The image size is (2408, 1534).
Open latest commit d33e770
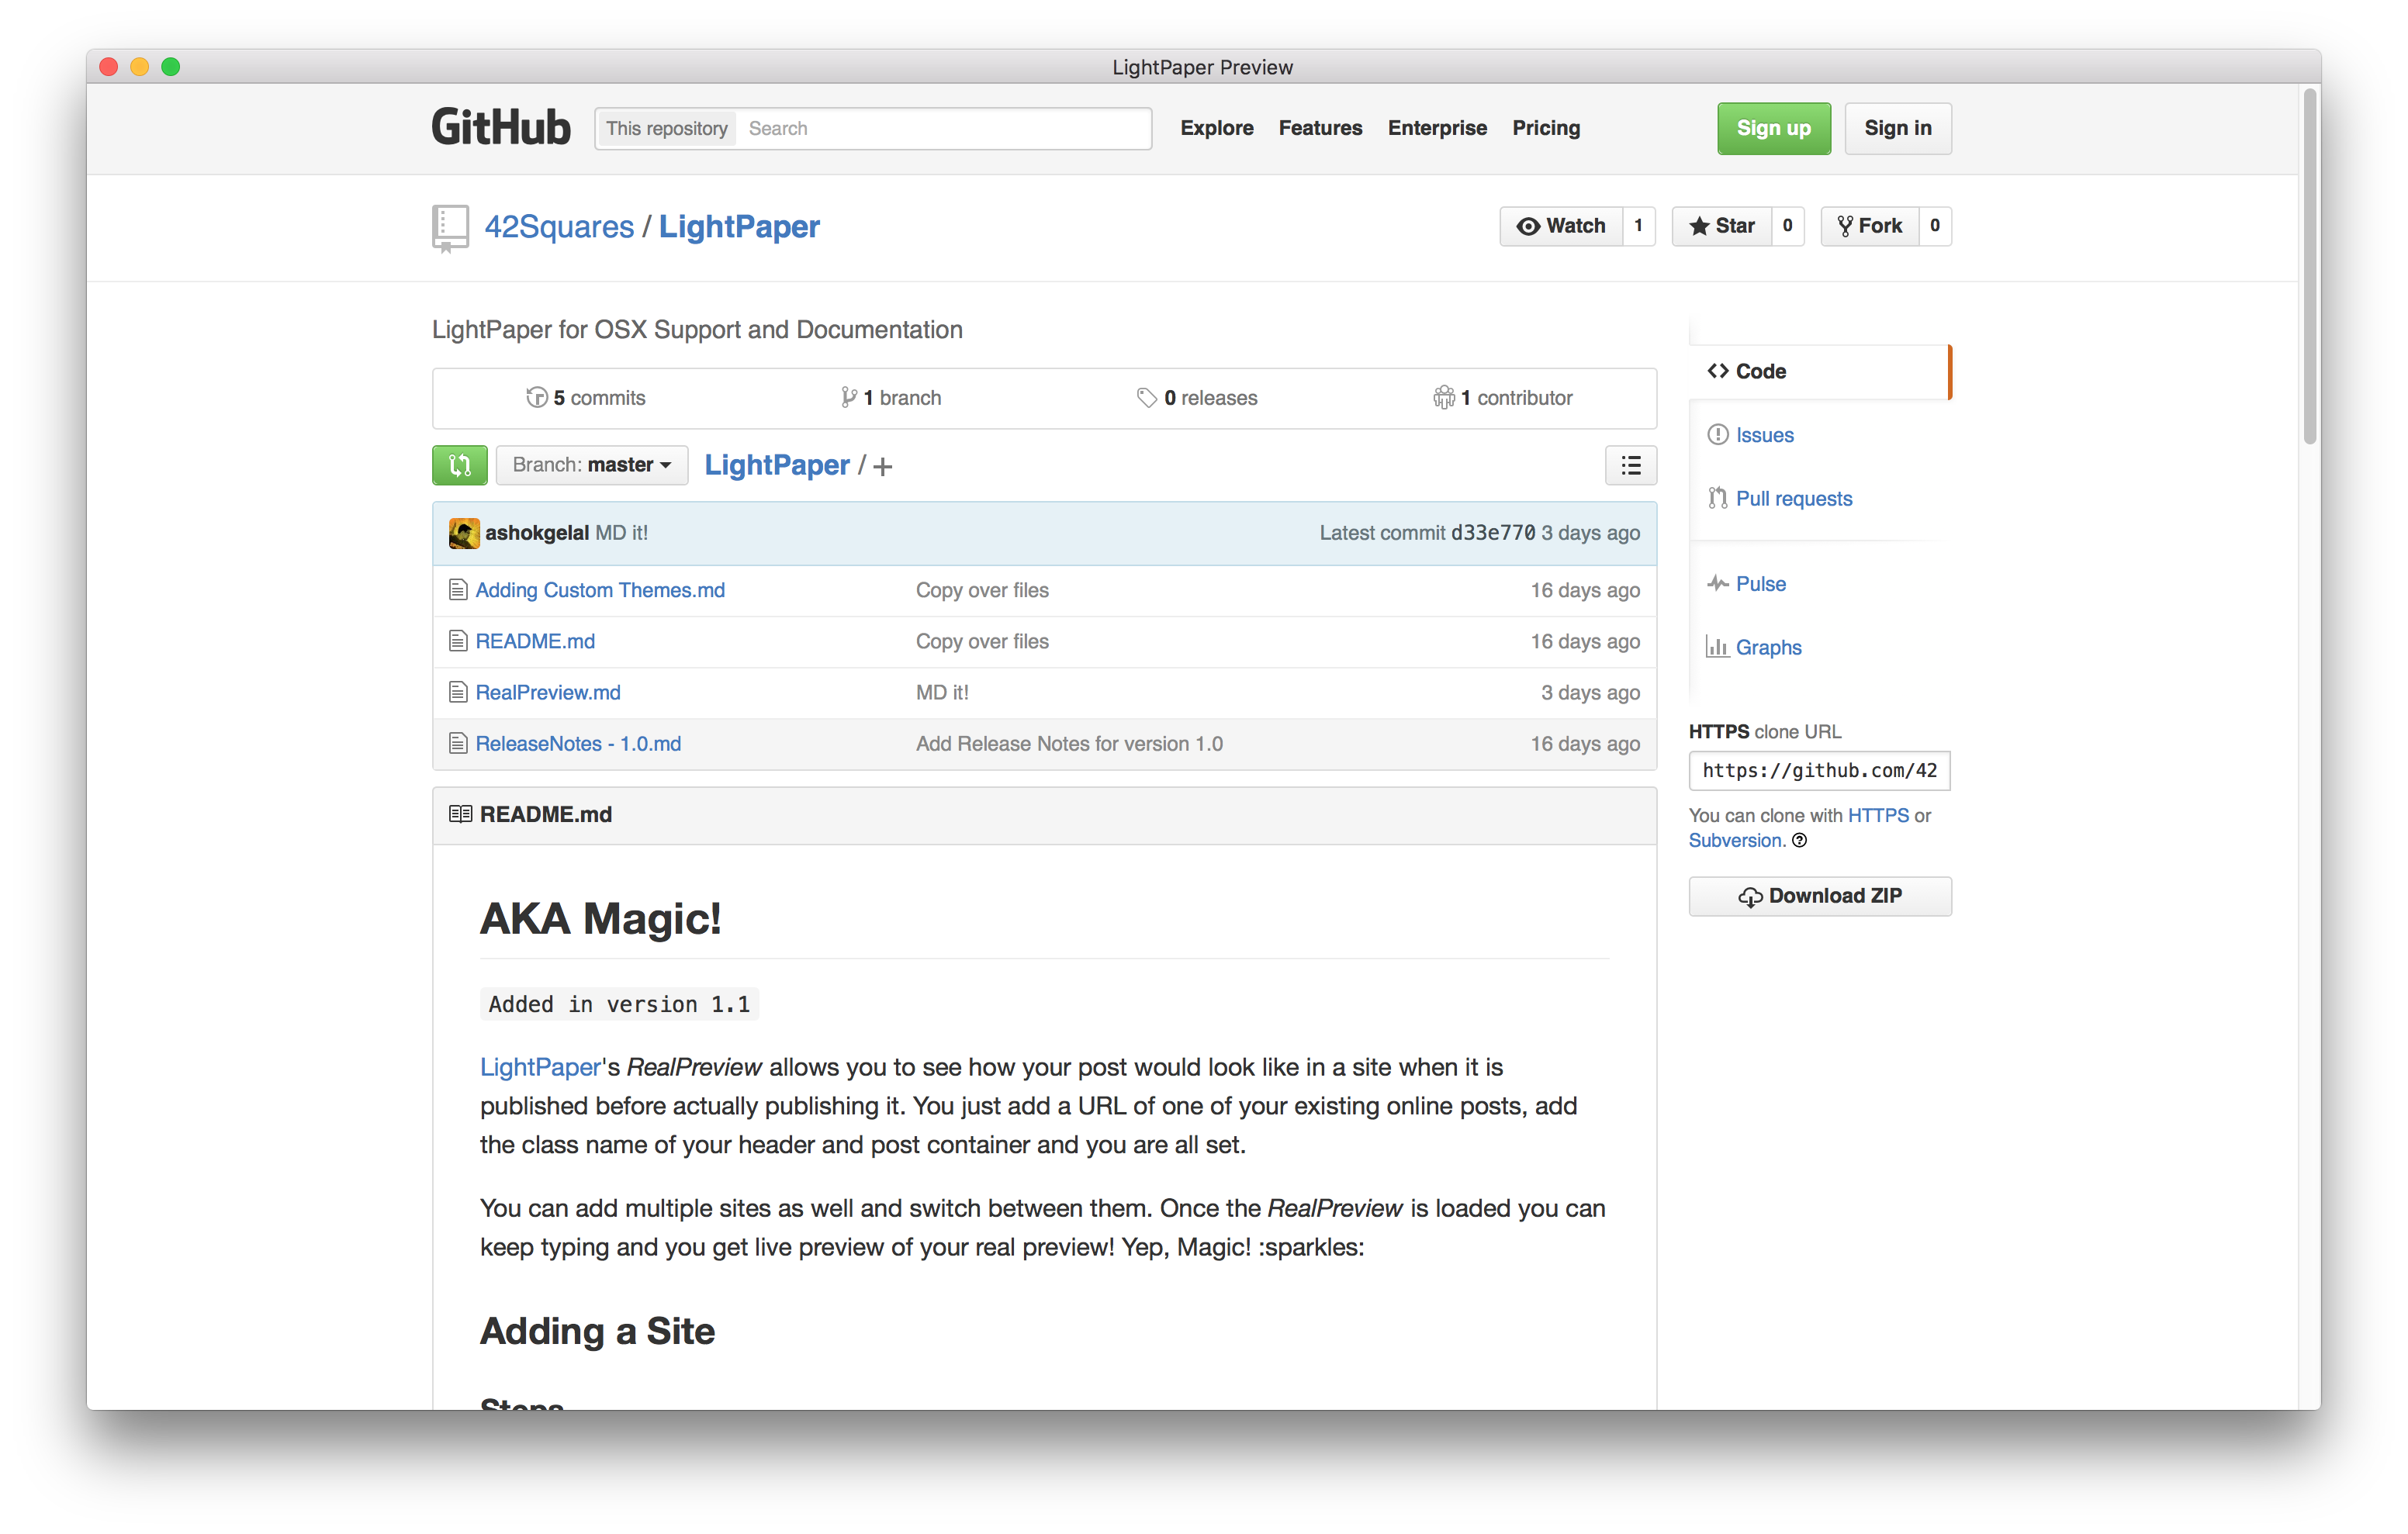[x=1493, y=533]
